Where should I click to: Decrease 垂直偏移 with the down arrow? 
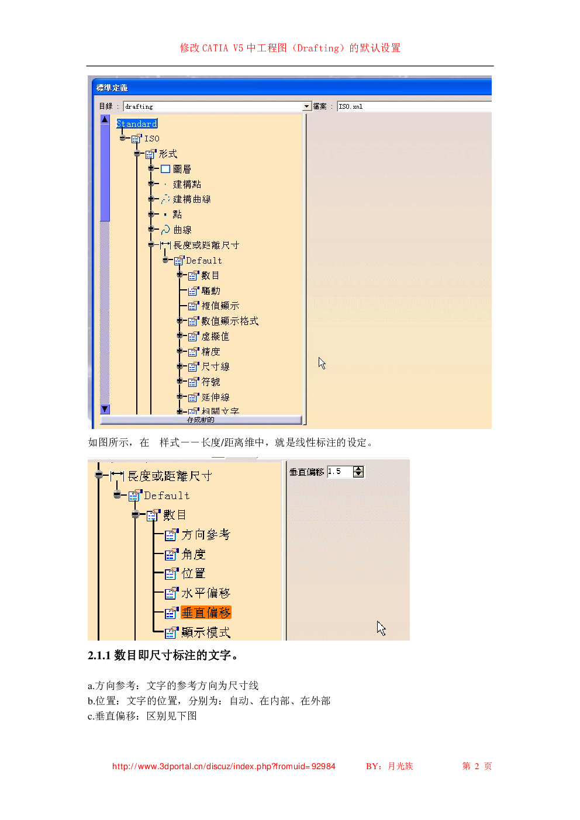point(358,475)
